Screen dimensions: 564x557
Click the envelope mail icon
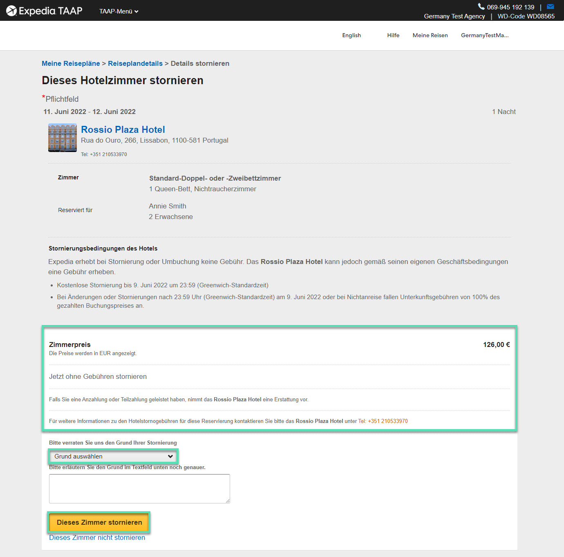[551, 7]
